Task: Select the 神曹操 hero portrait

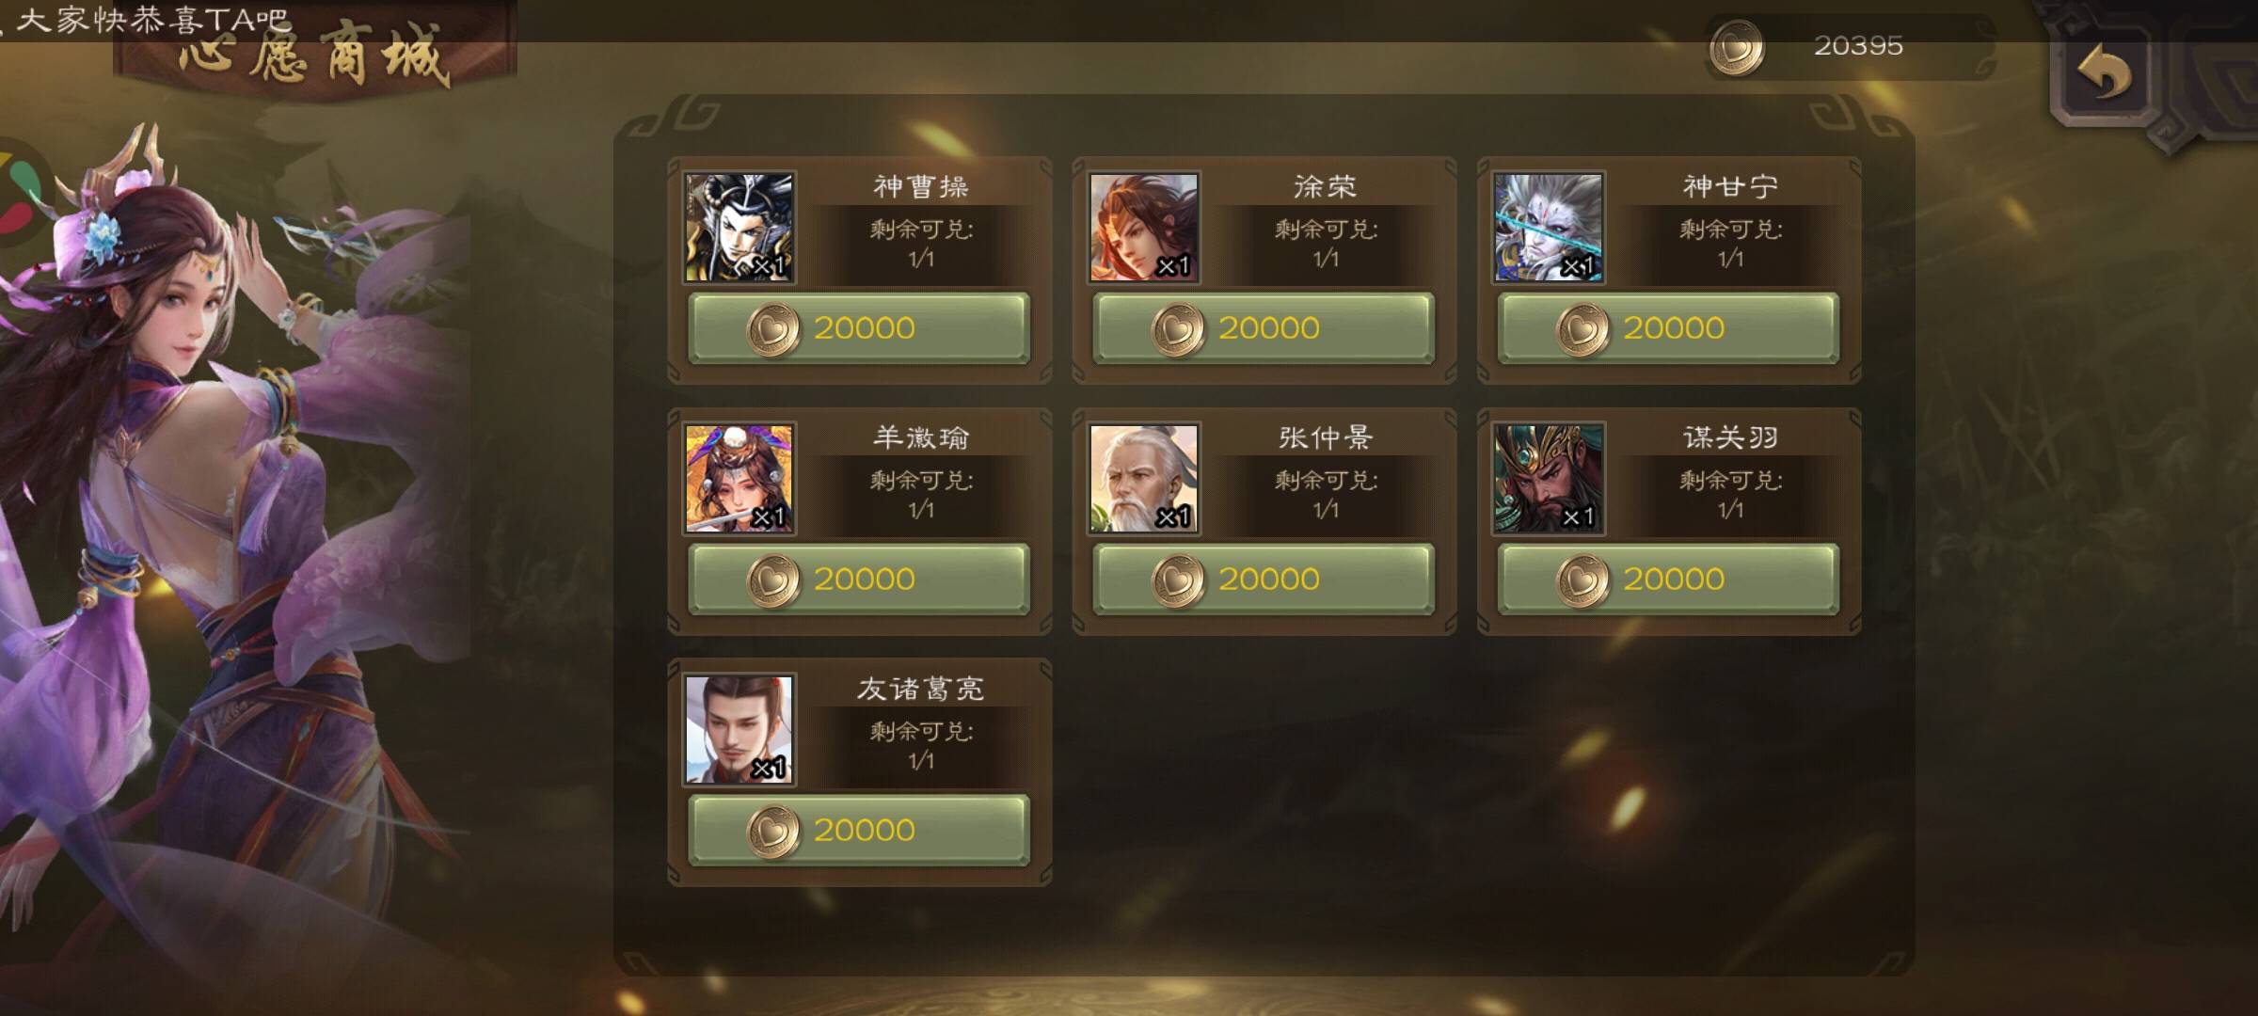Action: pos(739,228)
